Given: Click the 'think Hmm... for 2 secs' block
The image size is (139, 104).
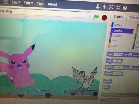Looking at the screenshot, I should pyautogui.click(x=122, y=68).
